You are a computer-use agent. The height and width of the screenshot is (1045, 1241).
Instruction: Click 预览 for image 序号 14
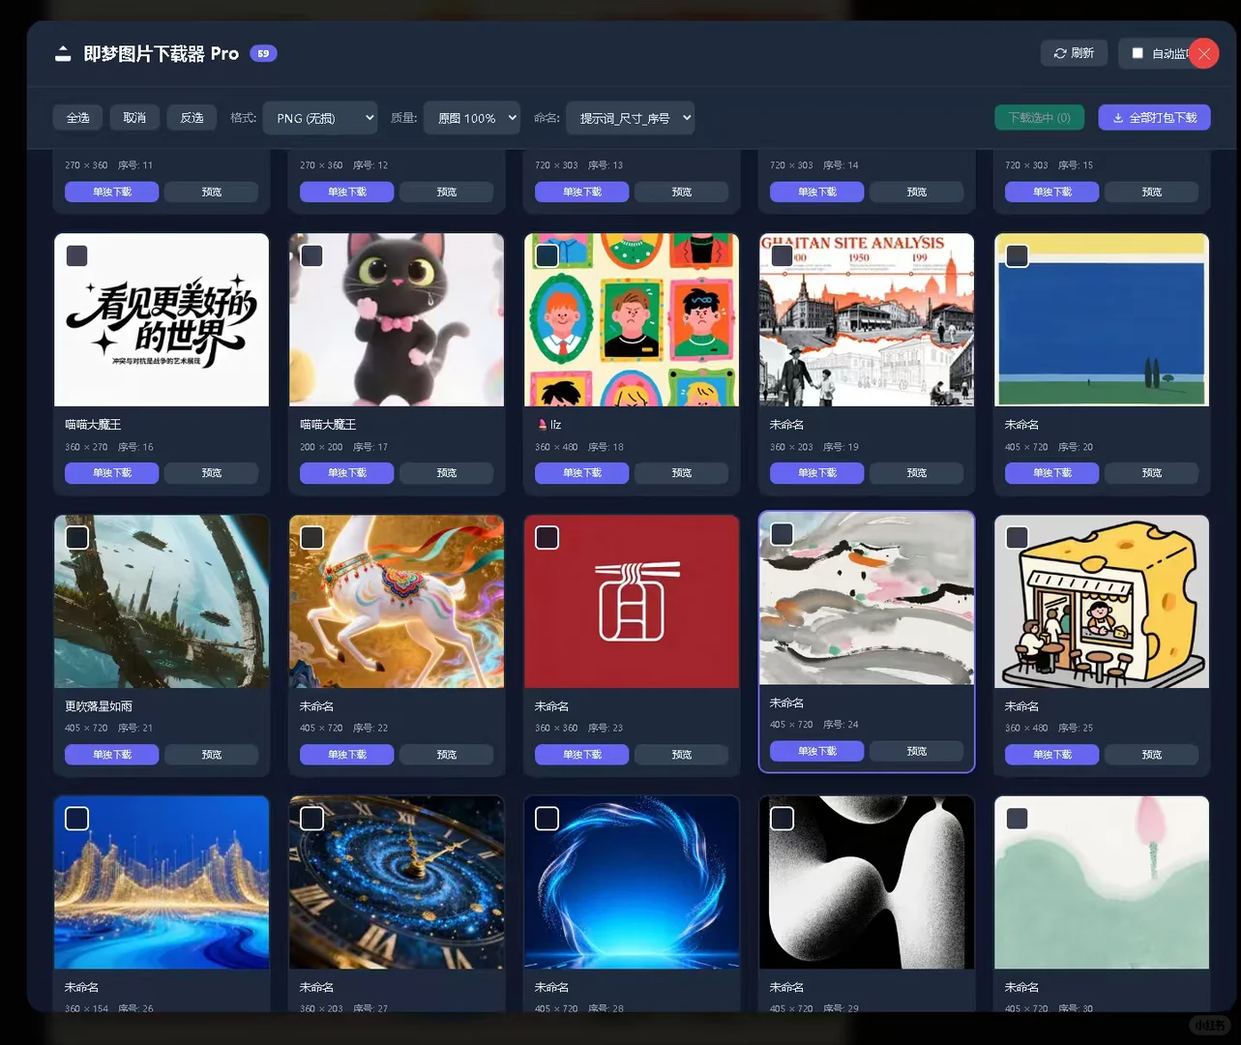(917, 192)
